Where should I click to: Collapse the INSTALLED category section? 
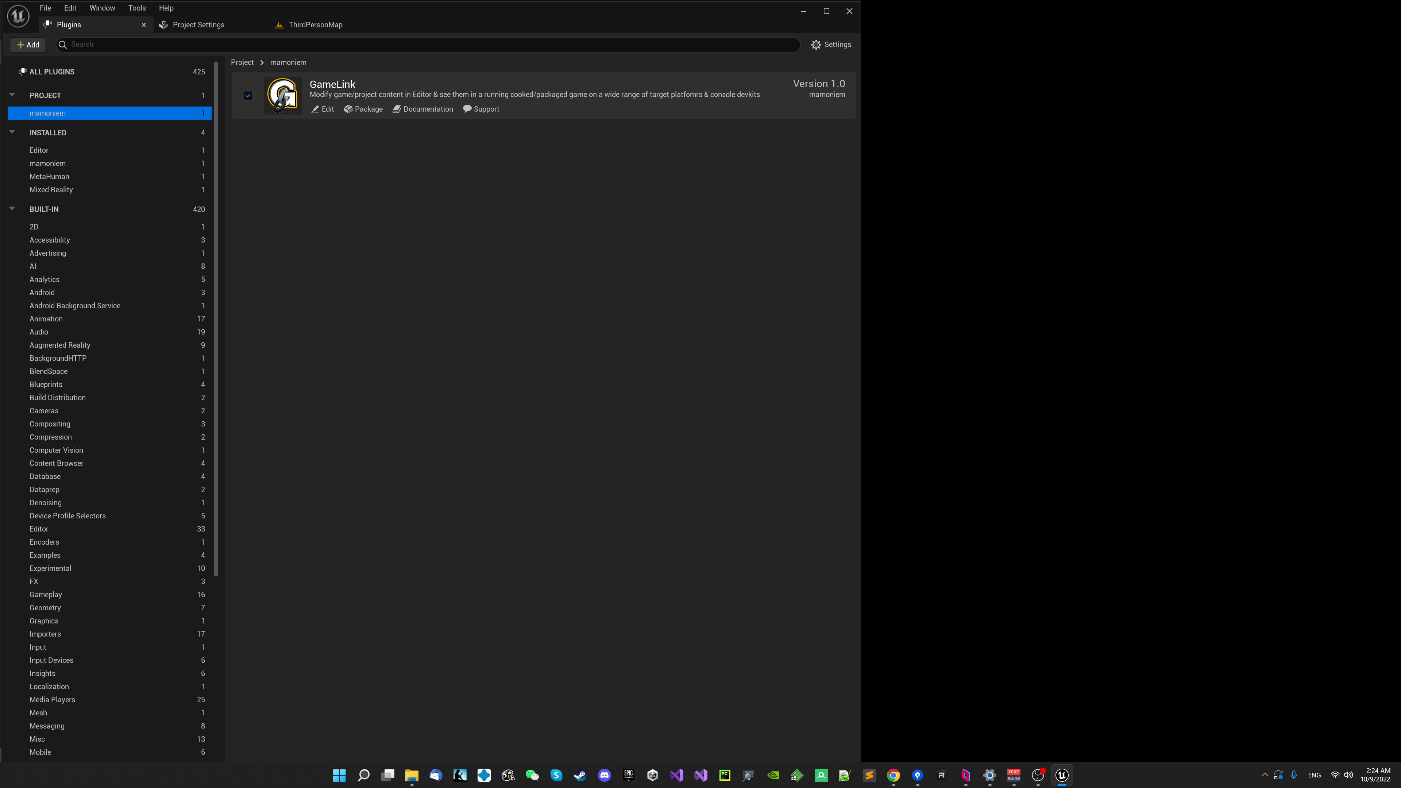12,132
